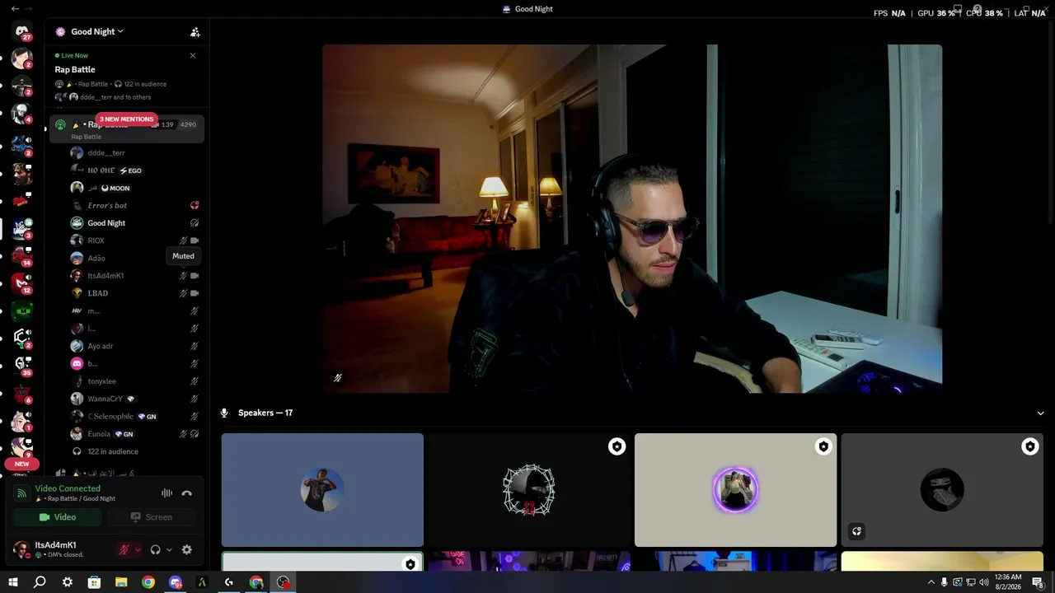
Task: Select the blue-background speaker tile
Action: 322,490
